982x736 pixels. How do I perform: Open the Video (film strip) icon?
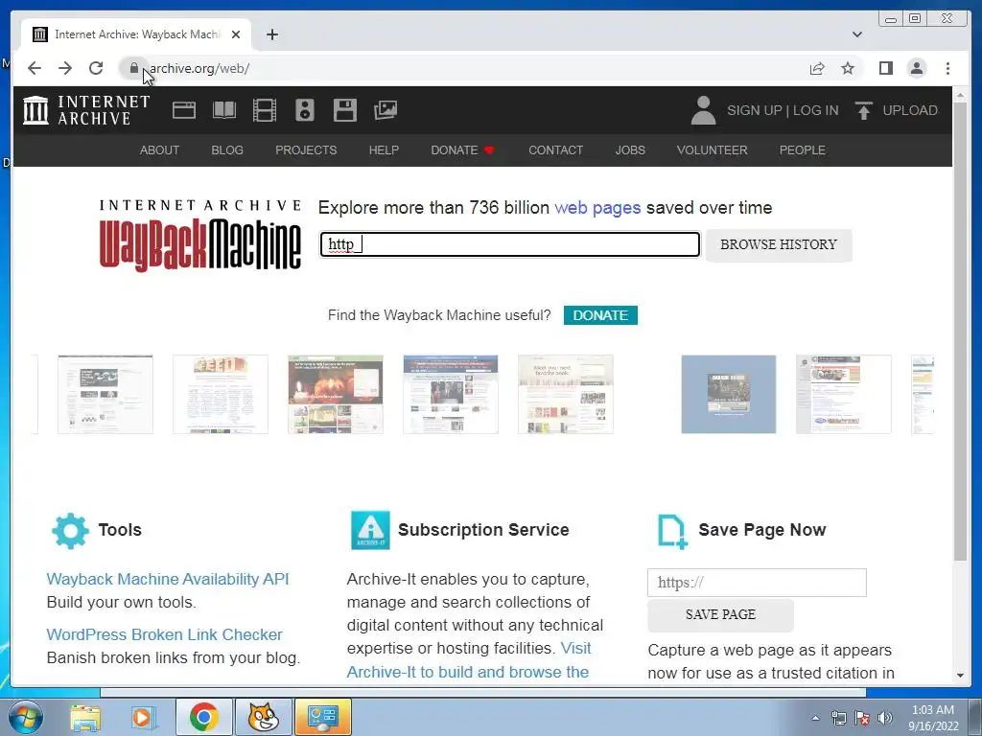click(x=265, y=110)
